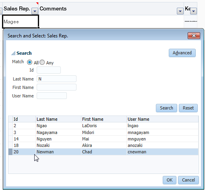Screen dimensions: 205x190
Task: Cancel the Sales Rep. selection dialog
Action: coord(188,180)
